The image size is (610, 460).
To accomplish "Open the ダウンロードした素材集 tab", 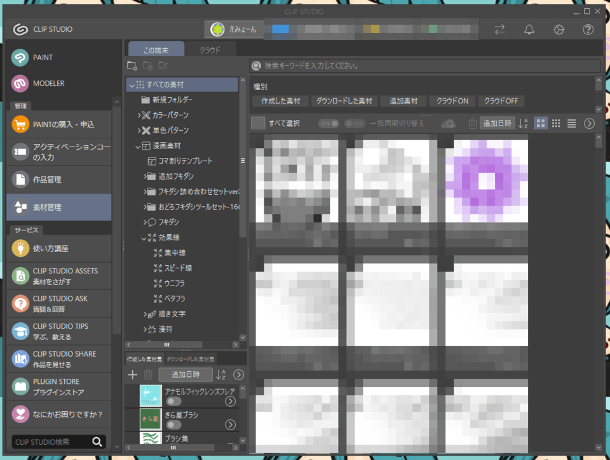I will pos(191,359).
